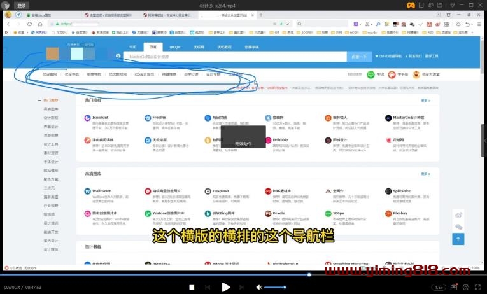Seek on the video progress bar
The image size is (487, 294).
(243, 274)
